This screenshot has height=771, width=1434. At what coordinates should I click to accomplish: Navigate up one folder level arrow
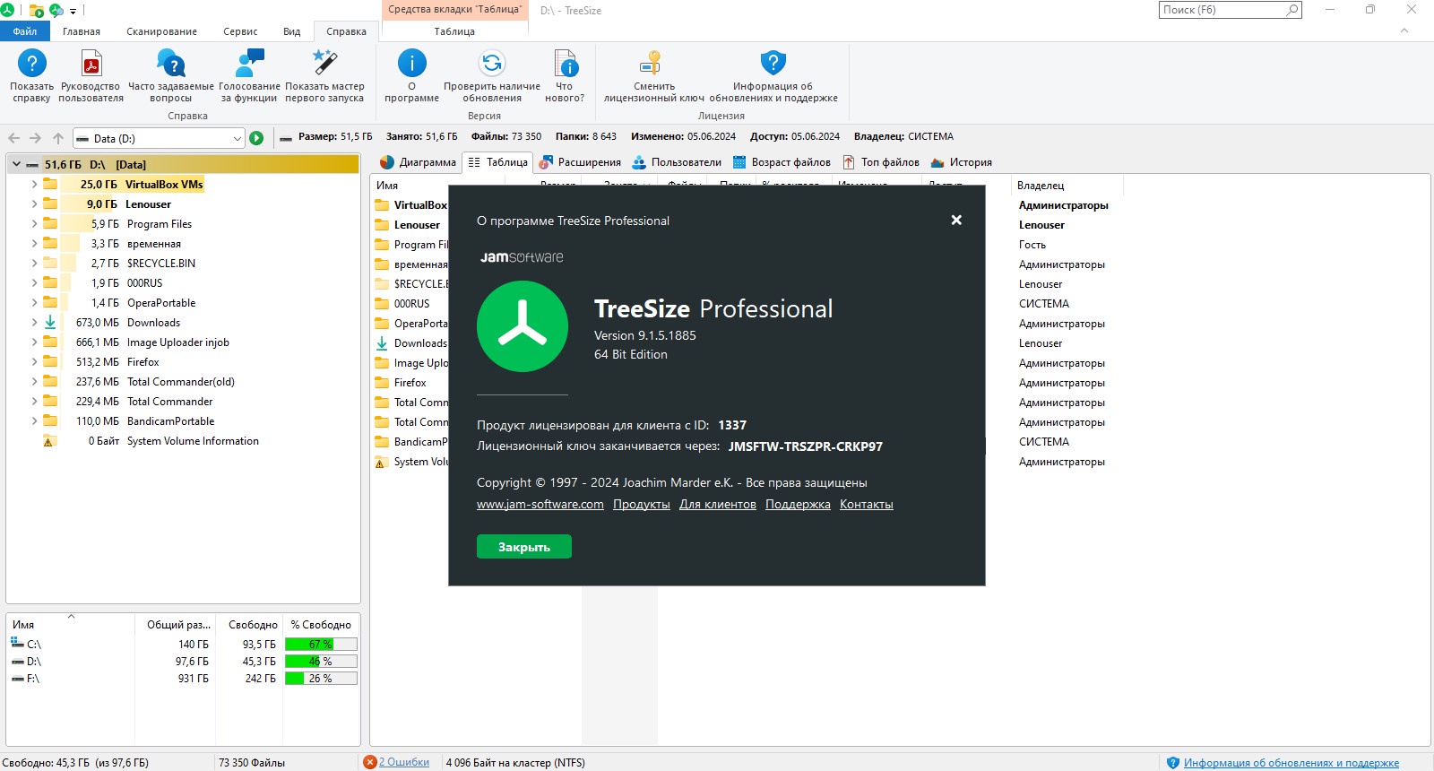pyautogui.click(x=58, y=138)
